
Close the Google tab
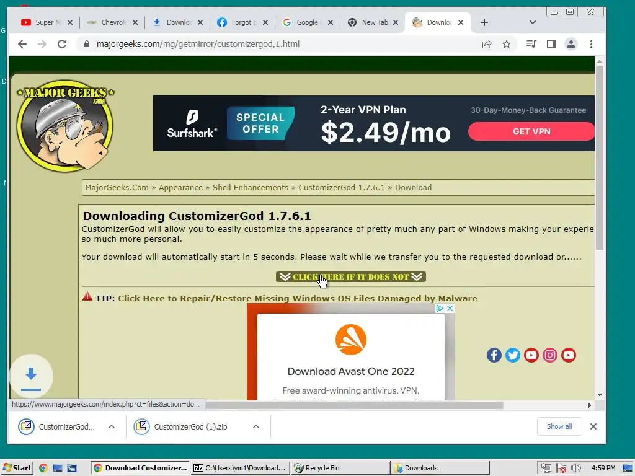coord(331,22)
